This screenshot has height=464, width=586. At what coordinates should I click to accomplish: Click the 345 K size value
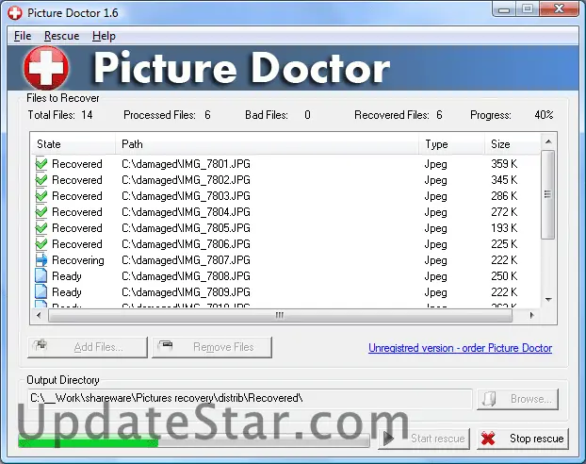[x=504, y=180]
